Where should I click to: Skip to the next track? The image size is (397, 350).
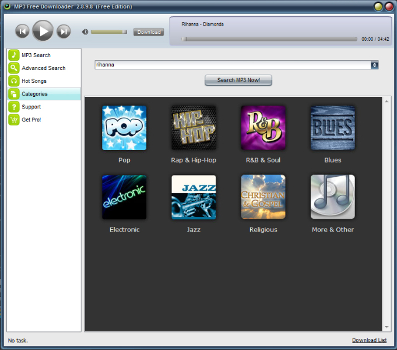(x=64, y=32)
